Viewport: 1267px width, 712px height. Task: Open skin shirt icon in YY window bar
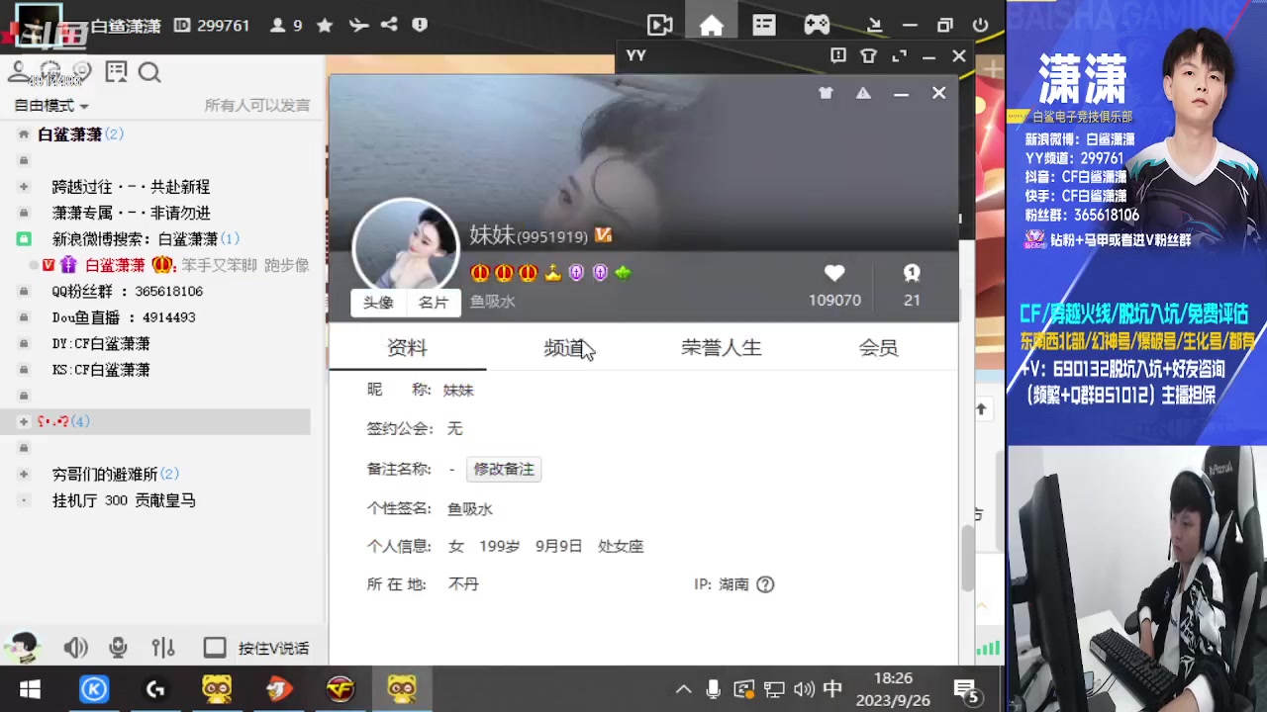pyautogui.click(x=868, y=56)
